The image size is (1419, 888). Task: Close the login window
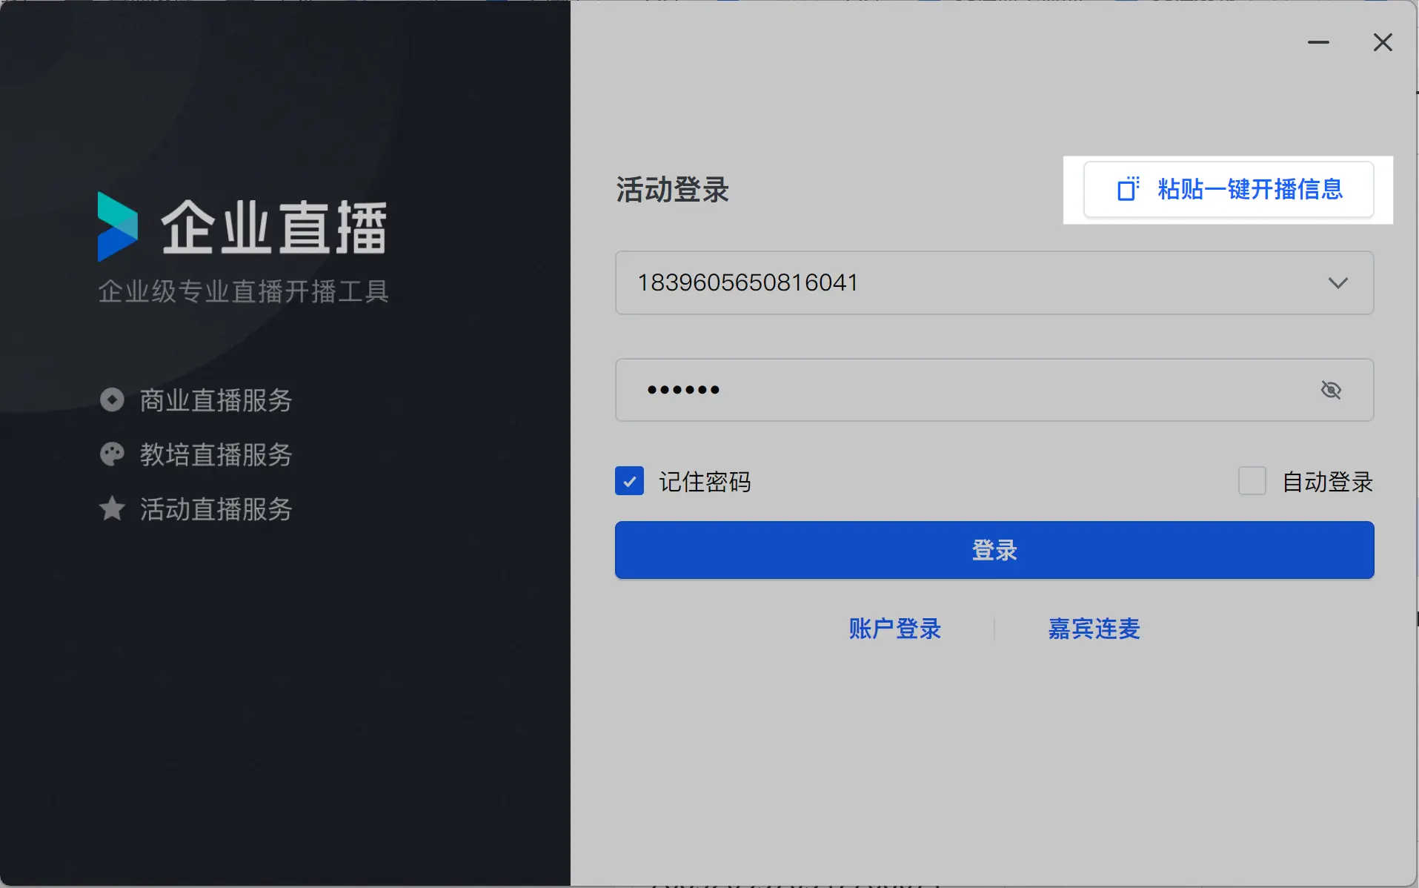[1383, 42]
